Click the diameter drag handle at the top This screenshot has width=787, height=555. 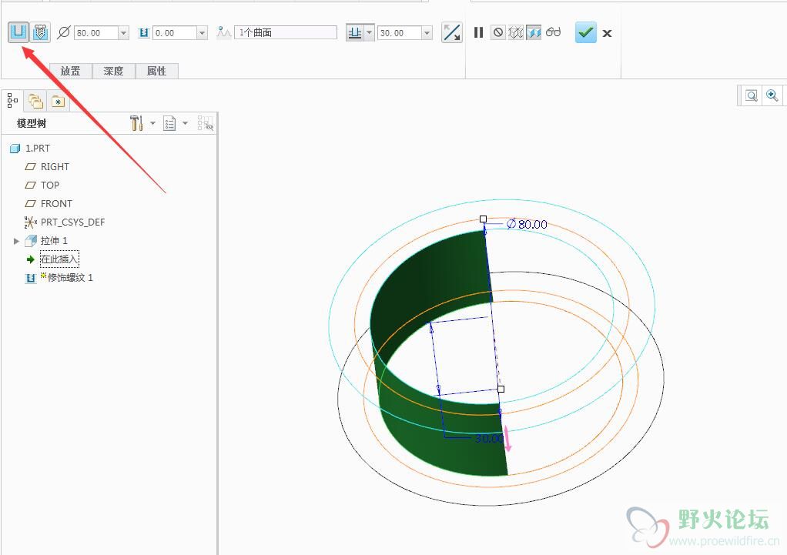[483, 219]
